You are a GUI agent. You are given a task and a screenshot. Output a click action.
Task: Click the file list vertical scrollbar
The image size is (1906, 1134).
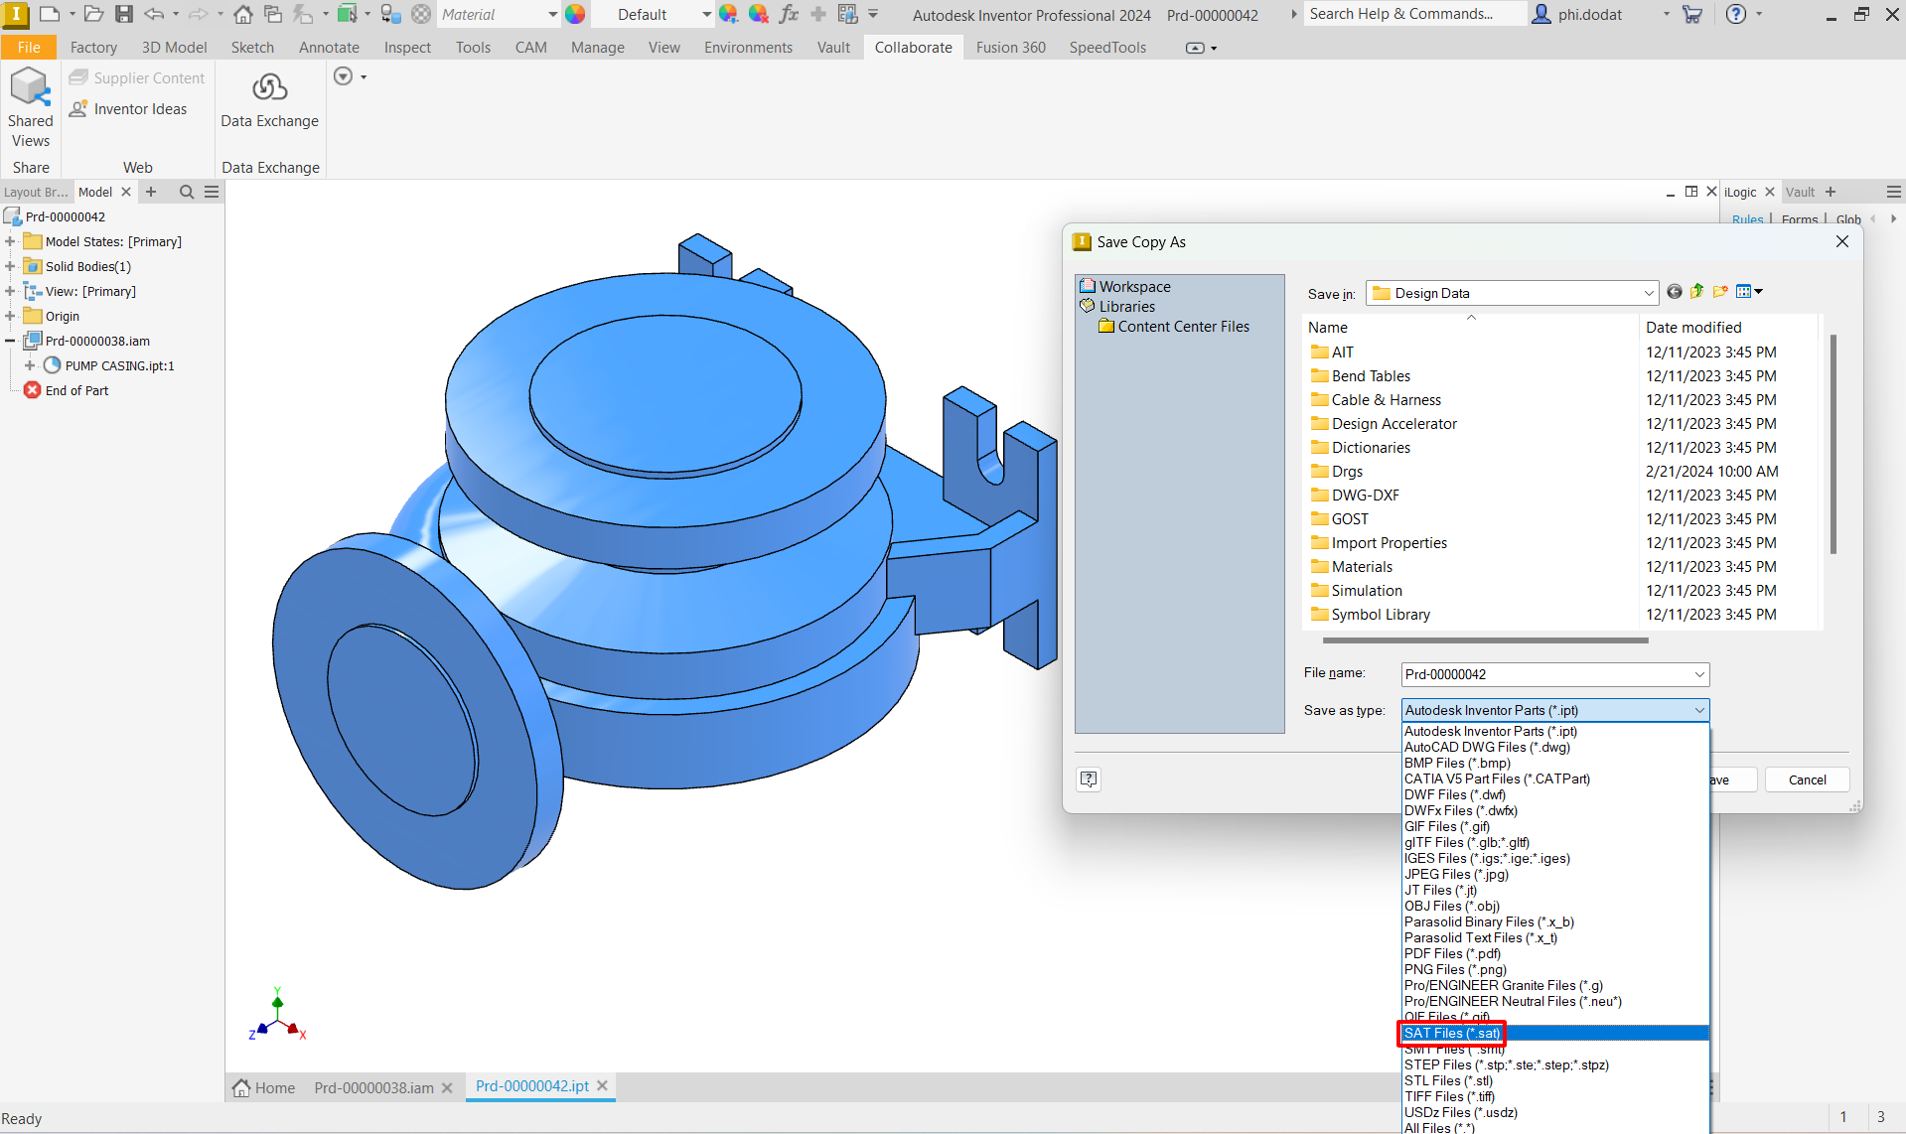click(x=1833, y=444)
